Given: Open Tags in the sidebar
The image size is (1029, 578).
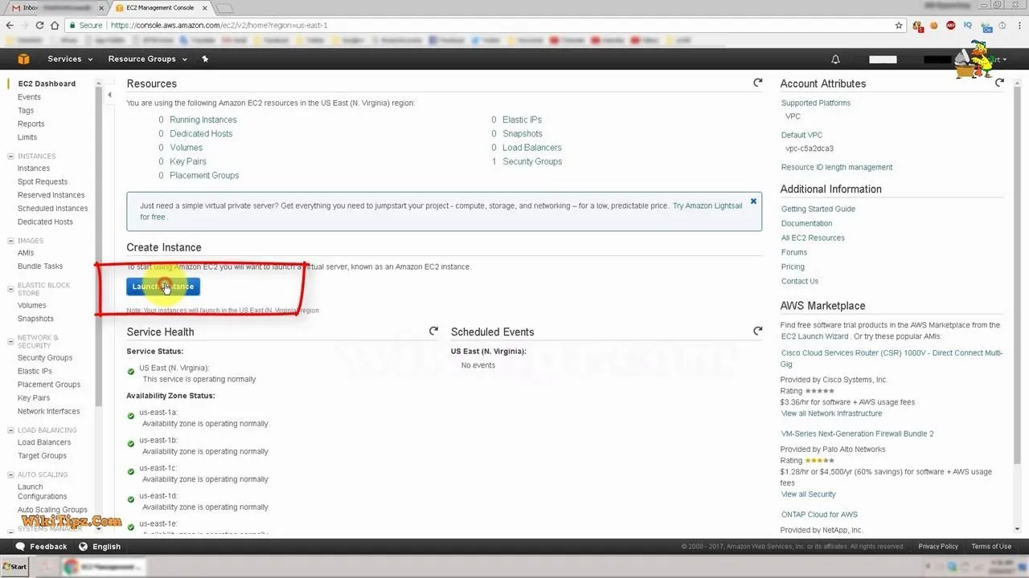Looking at the screenshot, I should 26,110.
